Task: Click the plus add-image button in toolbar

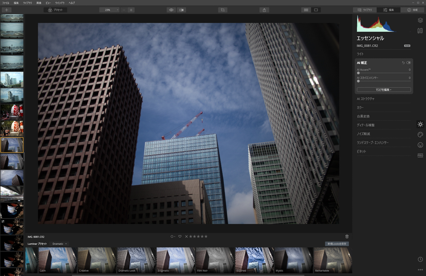Action: [x=6, y=10]
